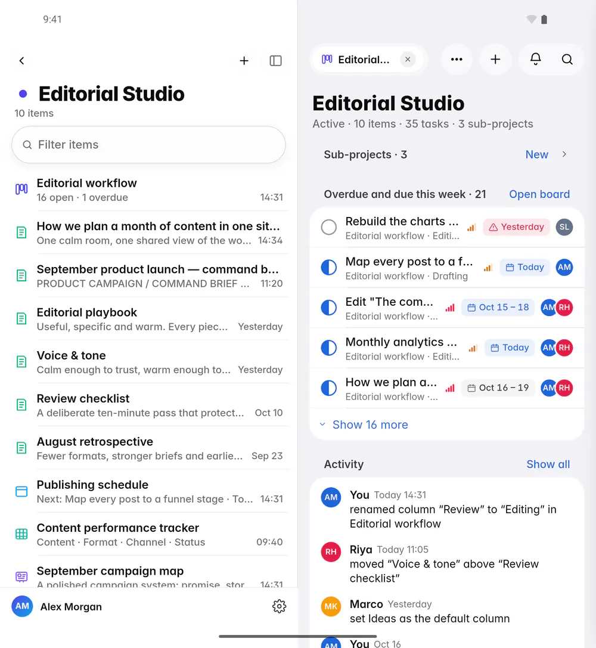
Task: Open Publishing schedule list item
Action: click(x=148, y=491)
